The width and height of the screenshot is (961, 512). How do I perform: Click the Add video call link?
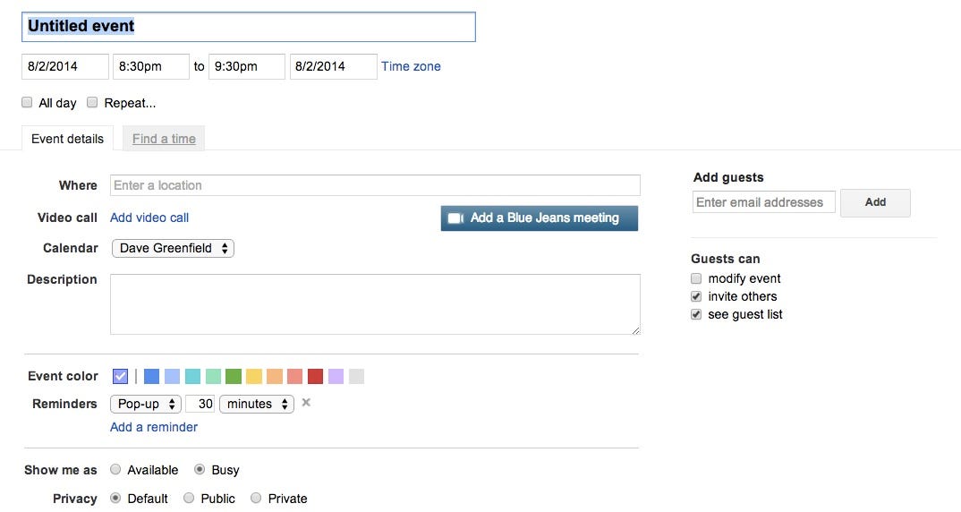(x=149, y=218)
